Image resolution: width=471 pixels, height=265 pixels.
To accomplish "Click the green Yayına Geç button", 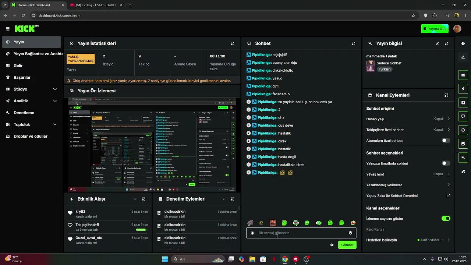I will point(435,29).
